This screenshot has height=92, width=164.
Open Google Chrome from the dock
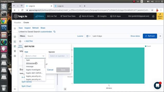pyautogui.click(x=4, y=21)
